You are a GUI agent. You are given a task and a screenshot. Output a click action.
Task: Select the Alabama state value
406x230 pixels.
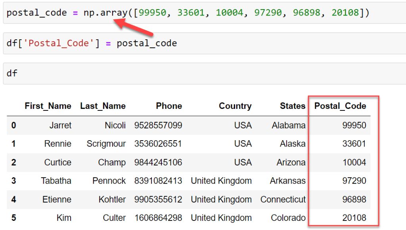pyautogui.click(x=288, y=125)
